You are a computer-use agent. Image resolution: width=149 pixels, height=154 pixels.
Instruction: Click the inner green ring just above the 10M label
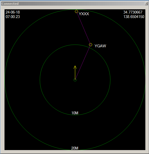(75, 115)
